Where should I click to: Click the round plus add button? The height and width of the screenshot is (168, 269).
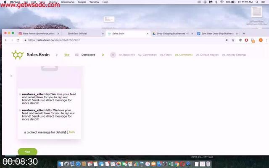pos(113,55)
